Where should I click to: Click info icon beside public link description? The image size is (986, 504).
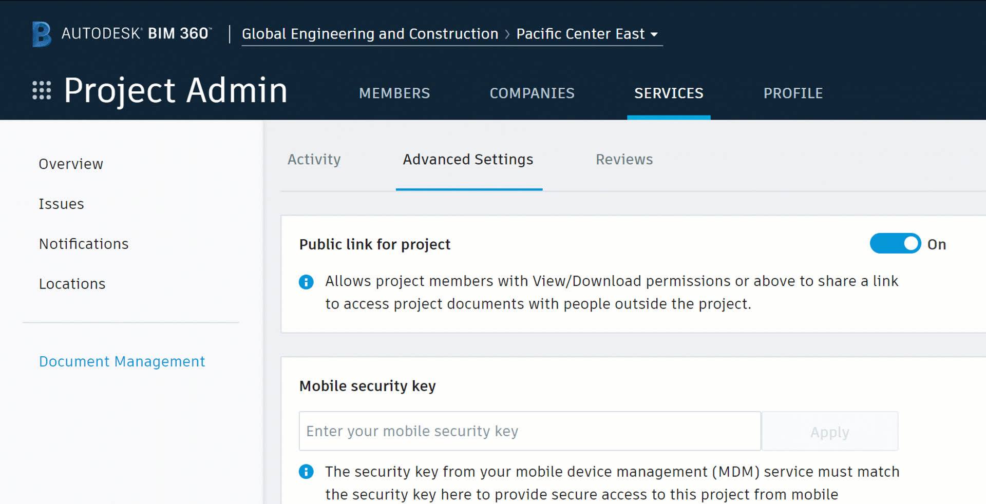[306, 282]
